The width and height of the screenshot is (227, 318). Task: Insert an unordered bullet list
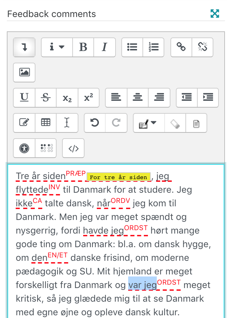(132, 47)
